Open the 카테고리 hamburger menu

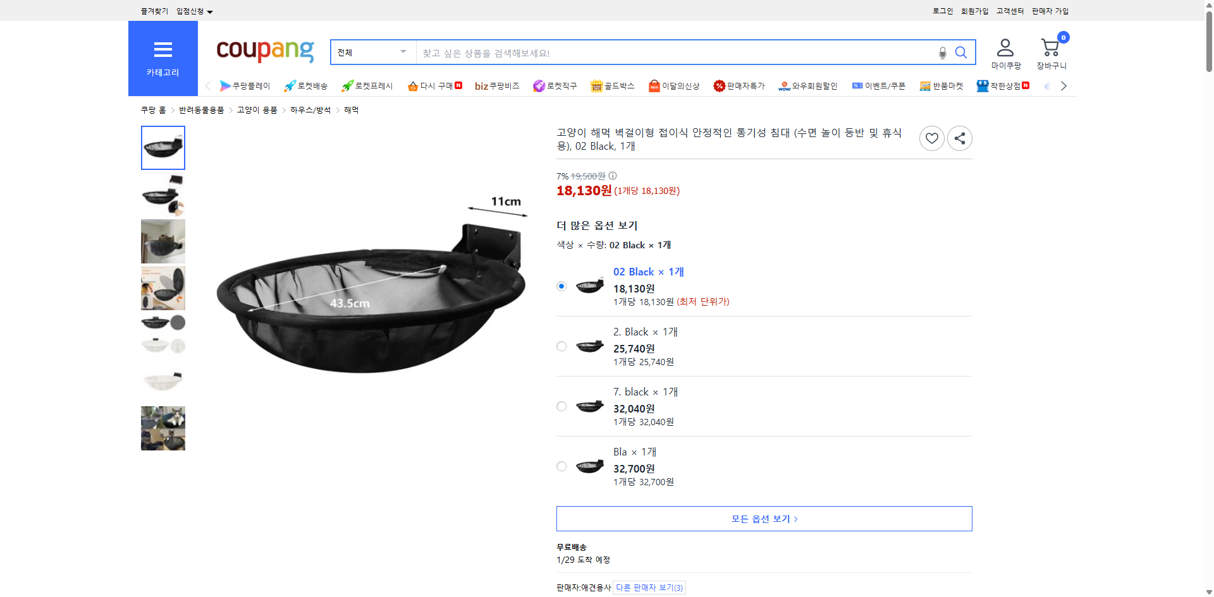(x=162, y=50)
